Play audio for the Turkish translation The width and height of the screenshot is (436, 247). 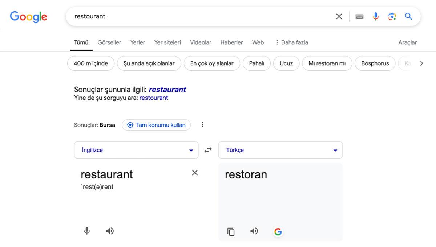[254, 231]
